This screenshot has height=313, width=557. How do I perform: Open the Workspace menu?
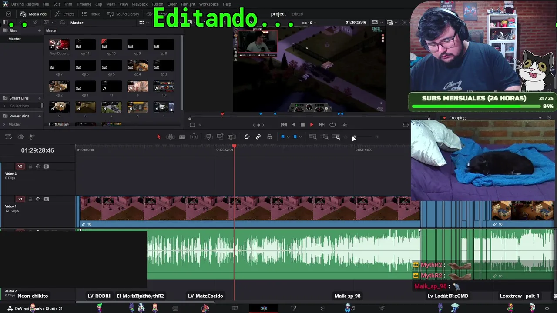209,4
